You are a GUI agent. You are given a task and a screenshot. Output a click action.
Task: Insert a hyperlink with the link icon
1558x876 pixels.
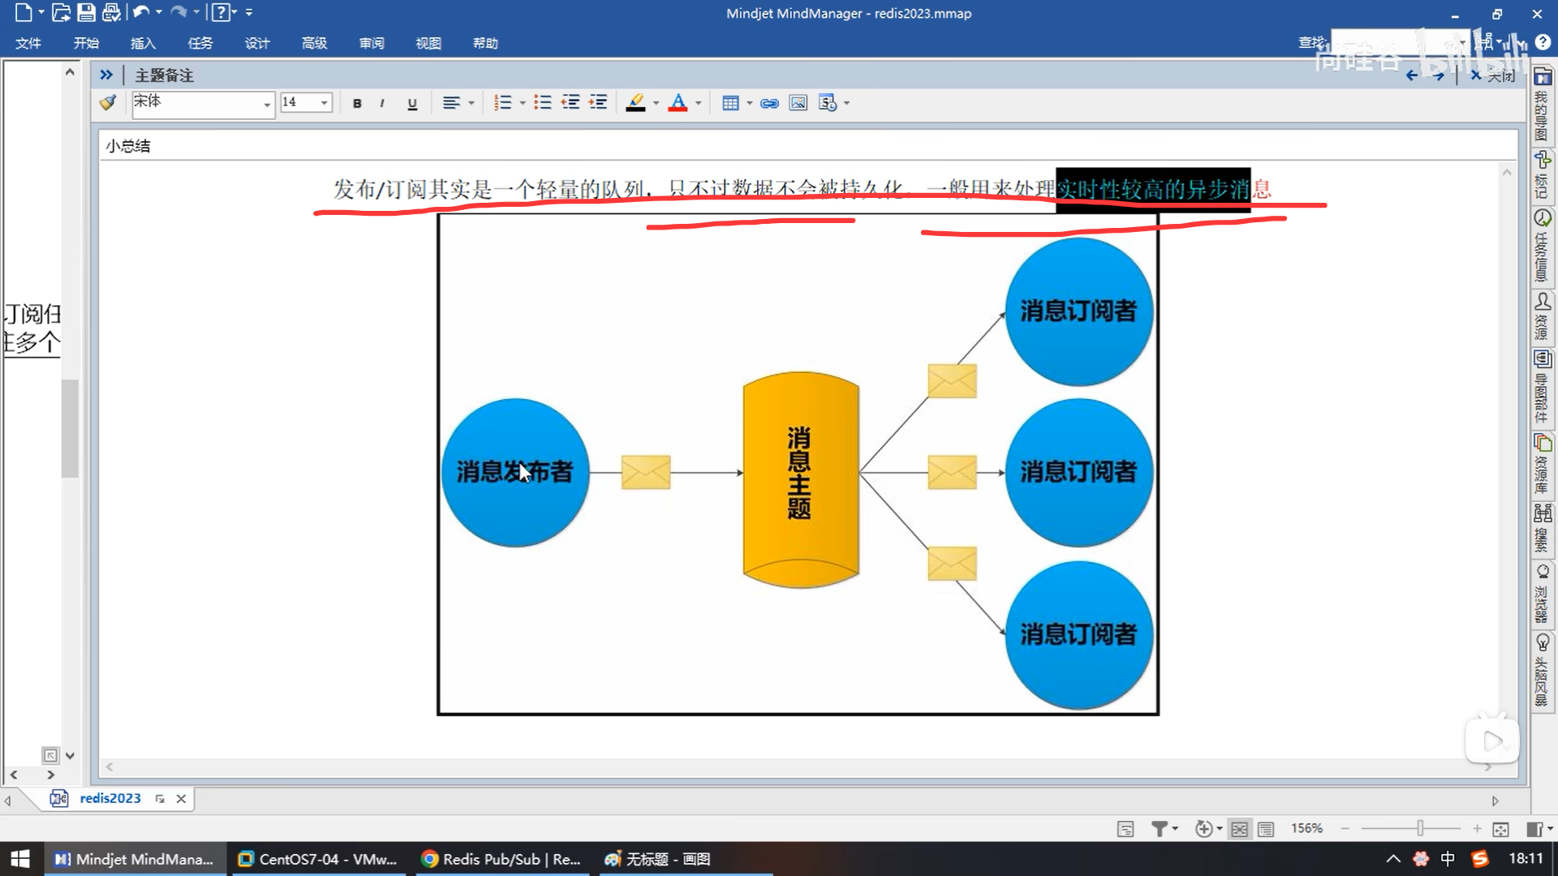(769, 103)
